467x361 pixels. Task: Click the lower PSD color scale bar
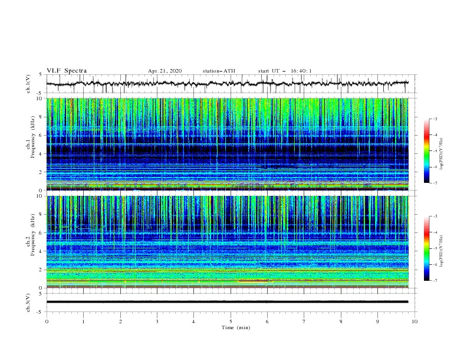[x=427, y=248]
